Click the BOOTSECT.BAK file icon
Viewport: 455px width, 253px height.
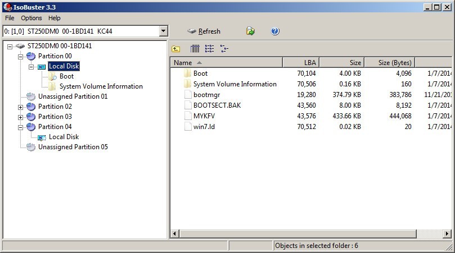(x=188, y=105)
